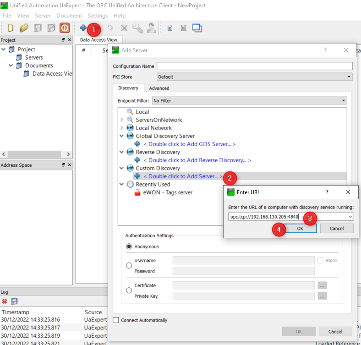Click the Configuration Name input field
The height and width of the screenshot is (345, 361).
tap(254, 66)
